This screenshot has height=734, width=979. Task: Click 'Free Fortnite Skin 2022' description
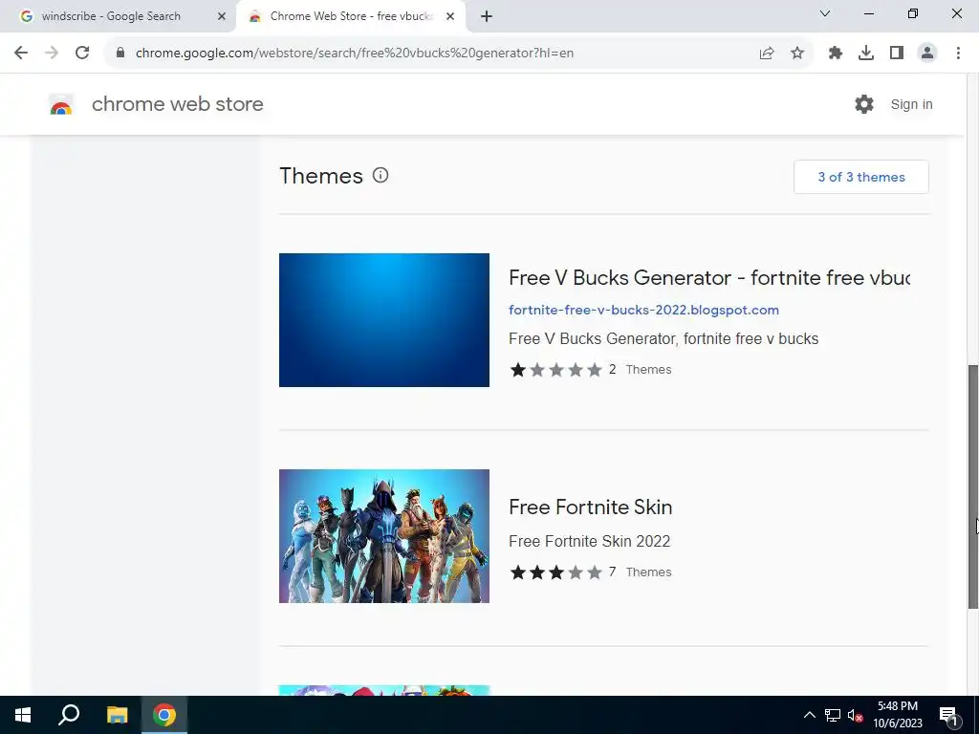(x=589, y=541)
